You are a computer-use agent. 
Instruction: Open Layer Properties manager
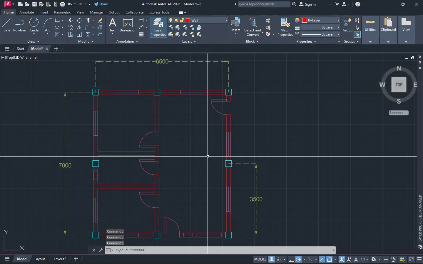coord(158,27)
